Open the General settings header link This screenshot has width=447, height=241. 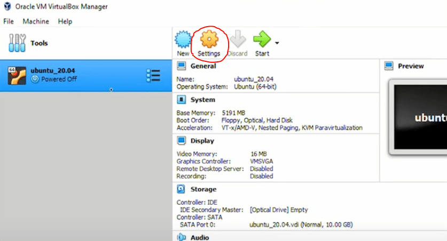[203, 66]
